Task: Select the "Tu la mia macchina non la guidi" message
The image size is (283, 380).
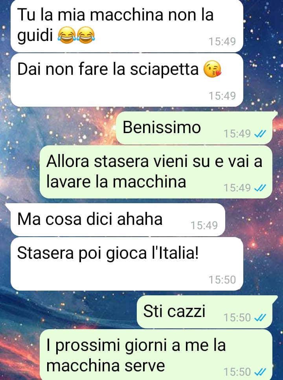Action: pos(127,26)
